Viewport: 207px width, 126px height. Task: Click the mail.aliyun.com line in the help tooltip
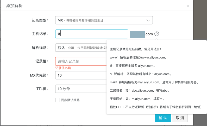[154, 82]
